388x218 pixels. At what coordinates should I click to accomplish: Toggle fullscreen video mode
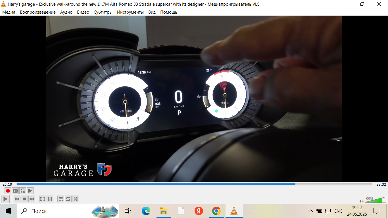coord(43,199)
